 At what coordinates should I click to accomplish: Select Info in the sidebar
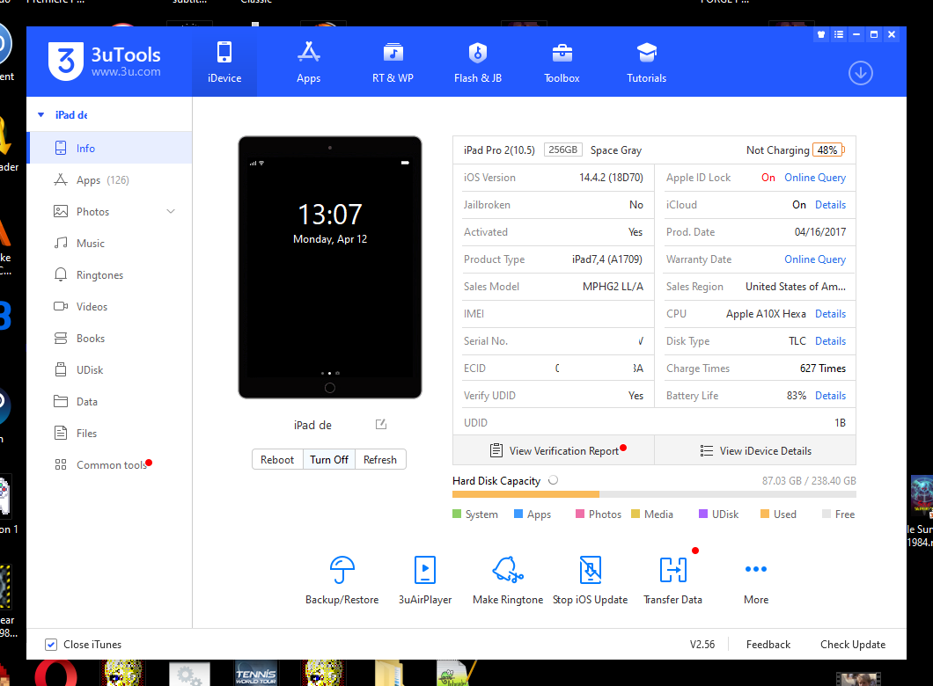click(109, 148)
